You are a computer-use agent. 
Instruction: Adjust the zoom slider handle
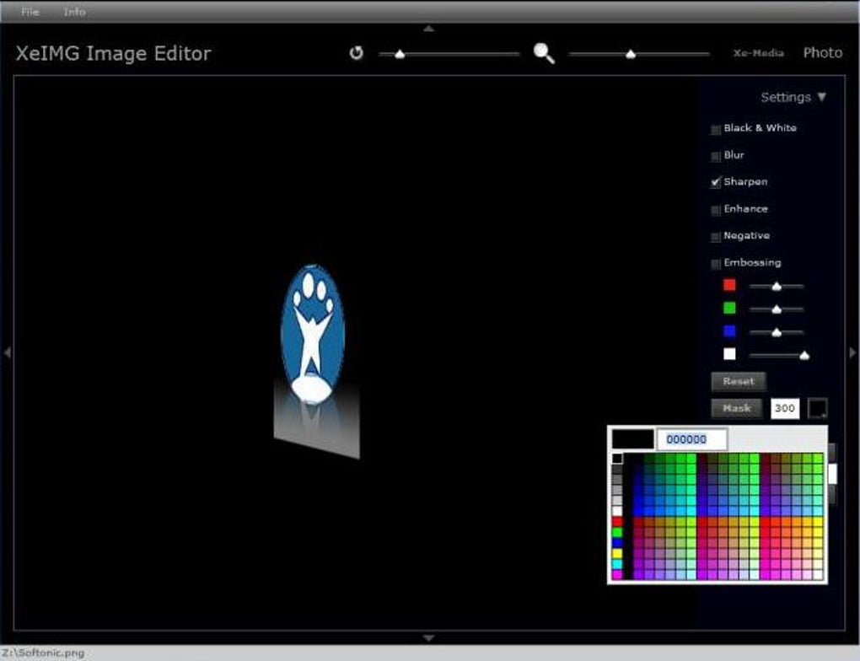pyautogui.click(x=631, y=54)
